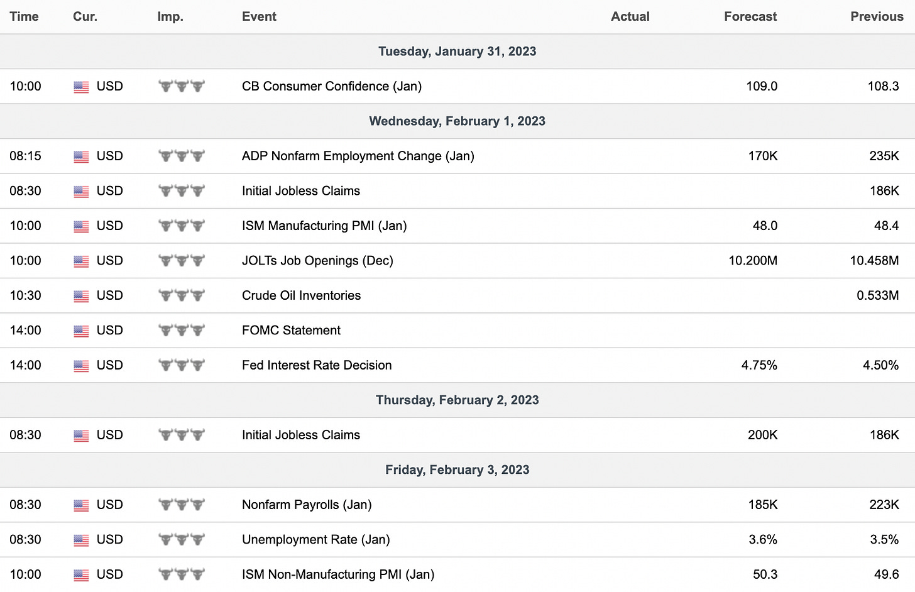Click importance bull icons for JOLTs Job Openings
The width and height of the screenshot is (915, 592).
coord(182,260)
